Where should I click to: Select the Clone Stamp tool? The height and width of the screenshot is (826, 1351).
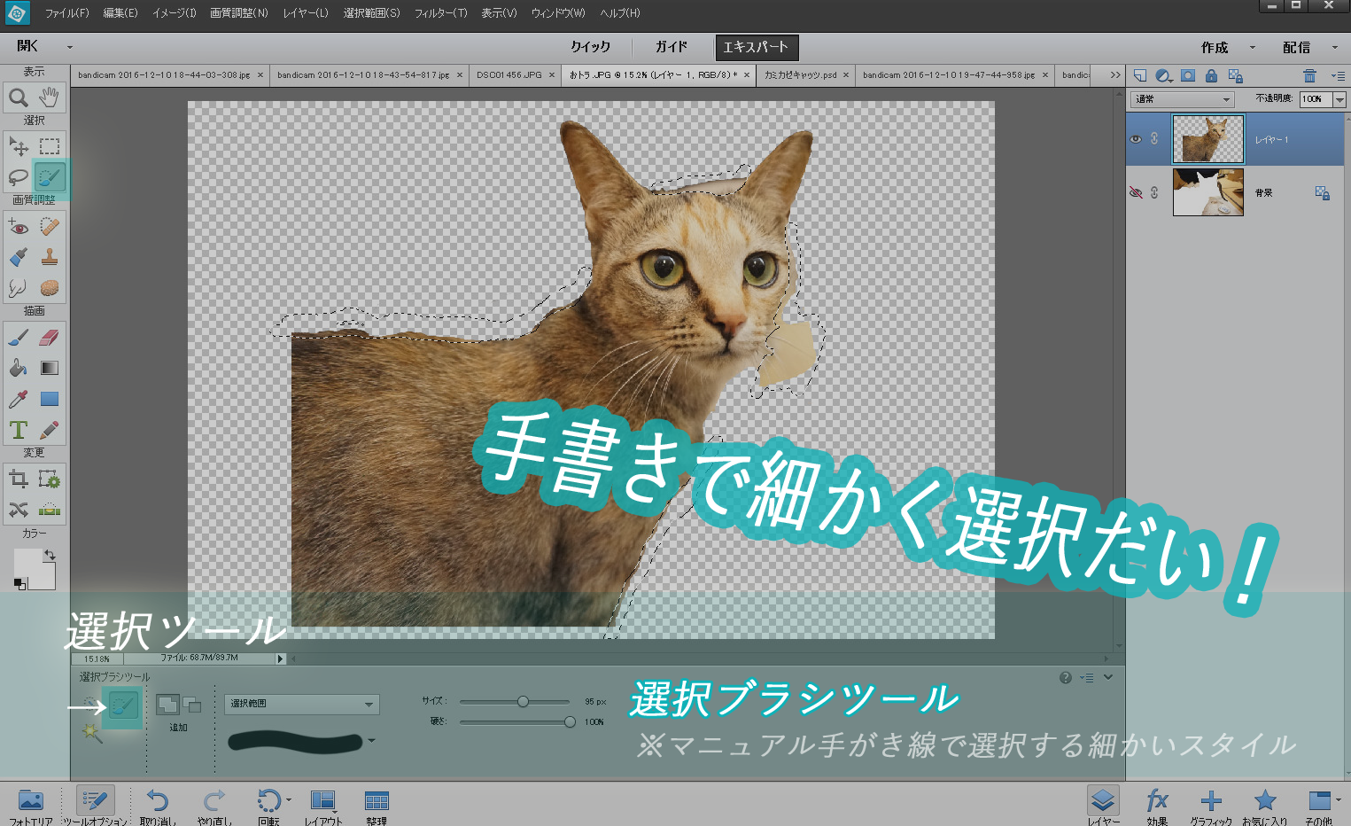(50, 257)
